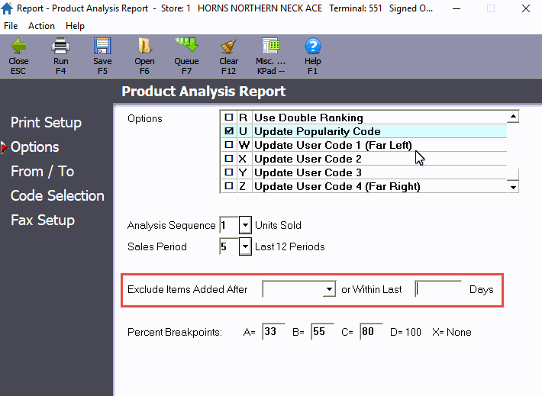Click the 'Use Double Ranking' row text
Screen dimensions: 542x396
pos(308,118)
